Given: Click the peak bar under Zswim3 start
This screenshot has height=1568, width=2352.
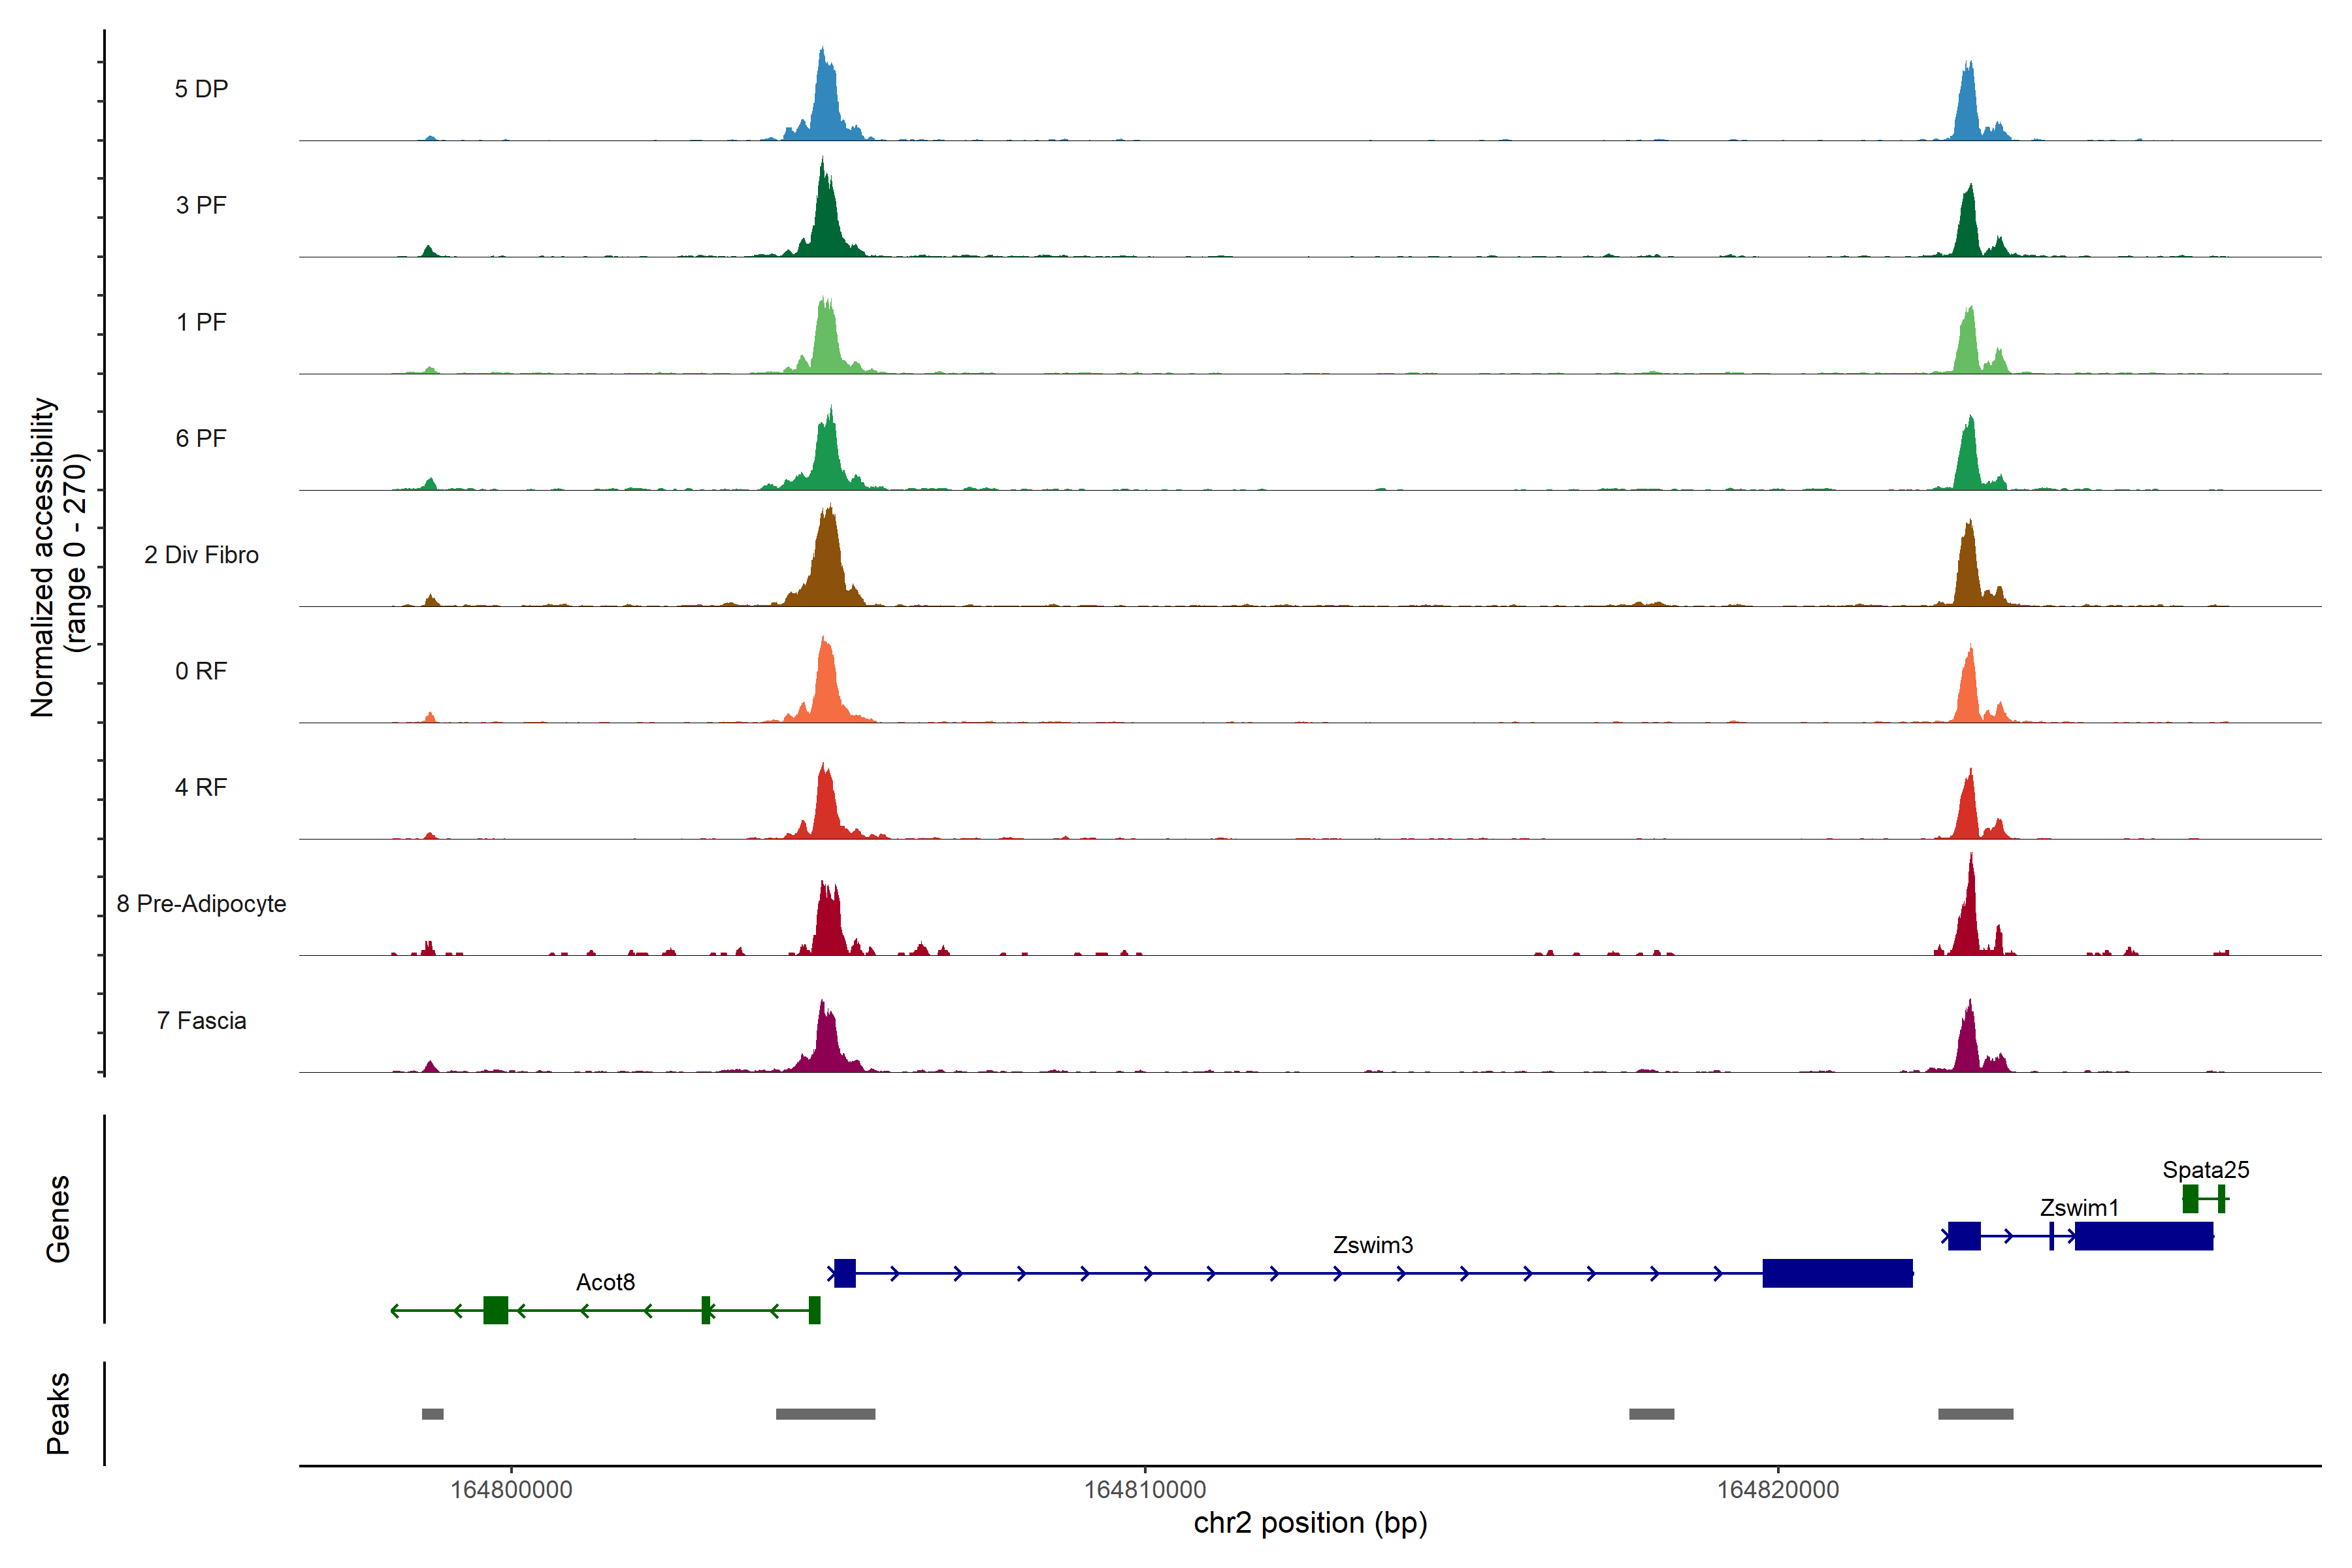Looking at the screenshot, I should click(x=825, y=1414).
